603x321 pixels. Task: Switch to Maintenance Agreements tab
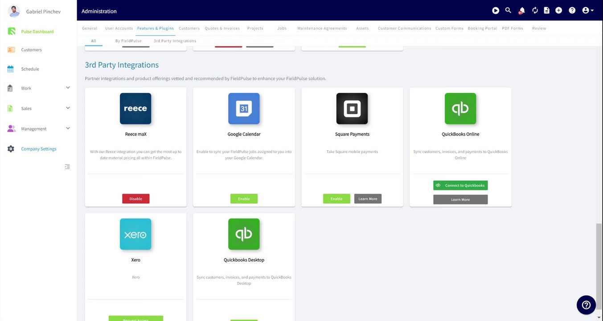pyautogui.click(x=322, y=28)
